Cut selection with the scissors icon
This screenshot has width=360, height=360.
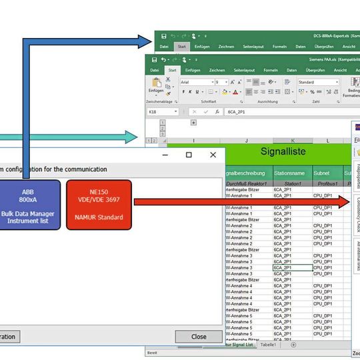click(x=168, y=79)
